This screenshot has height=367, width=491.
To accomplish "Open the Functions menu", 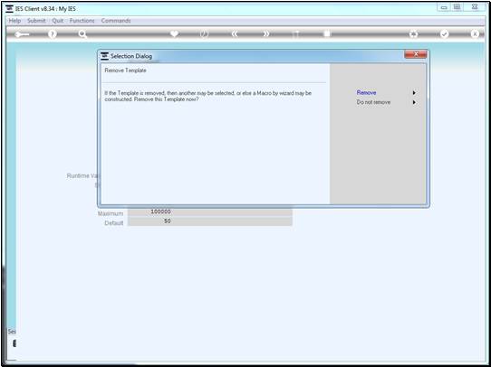I will (x=82, y=21).
